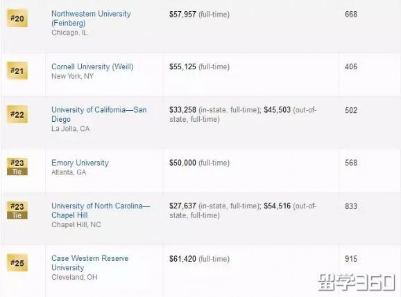Screen dimensions: 401x297
Task: Click the Chicago, IL location text
Action: click(69, 33)
